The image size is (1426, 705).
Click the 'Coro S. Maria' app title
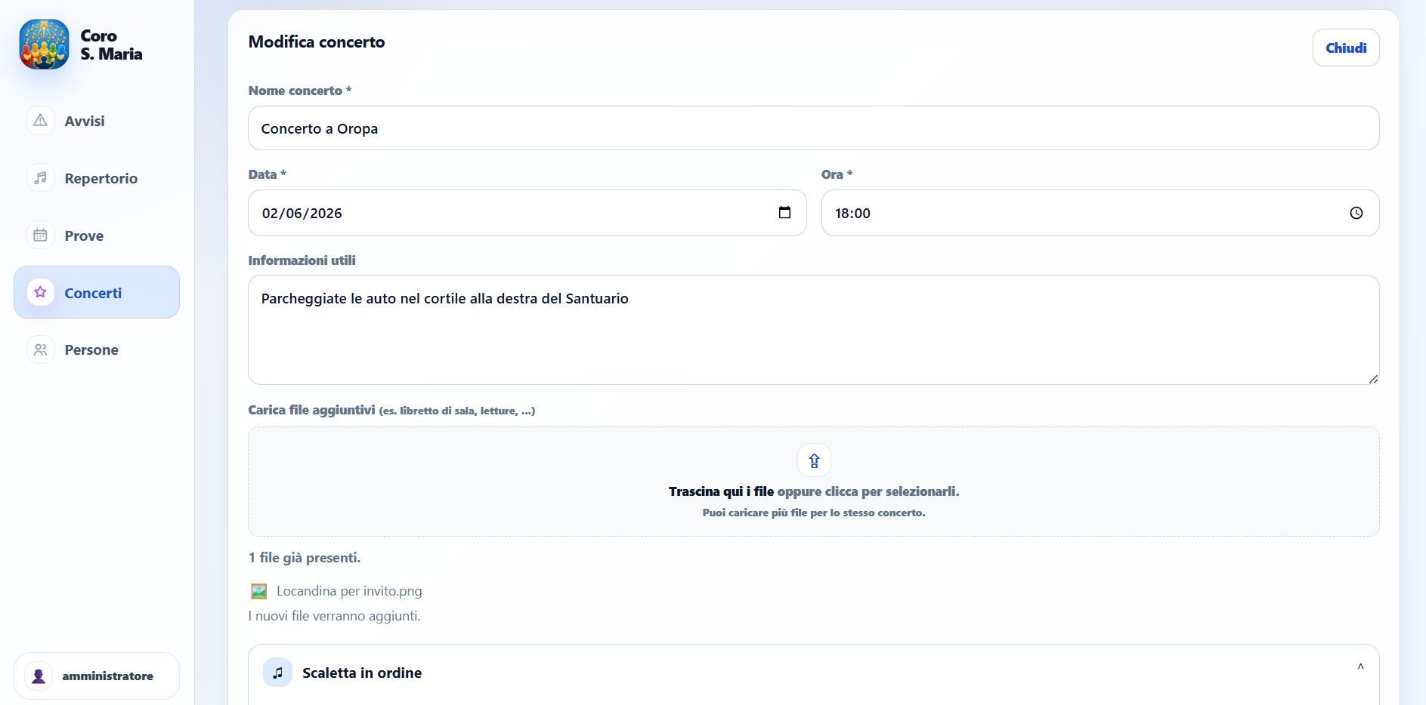(111, 45)
